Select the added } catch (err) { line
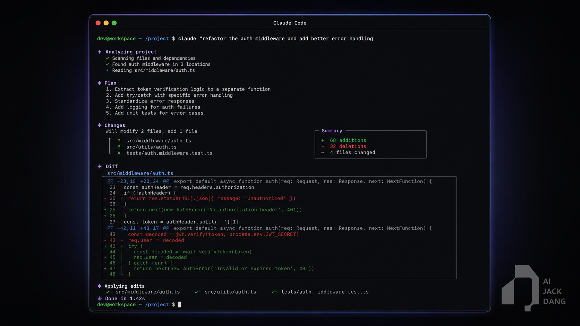Viewport: 580px width, 326px height. tap(150, 263)
